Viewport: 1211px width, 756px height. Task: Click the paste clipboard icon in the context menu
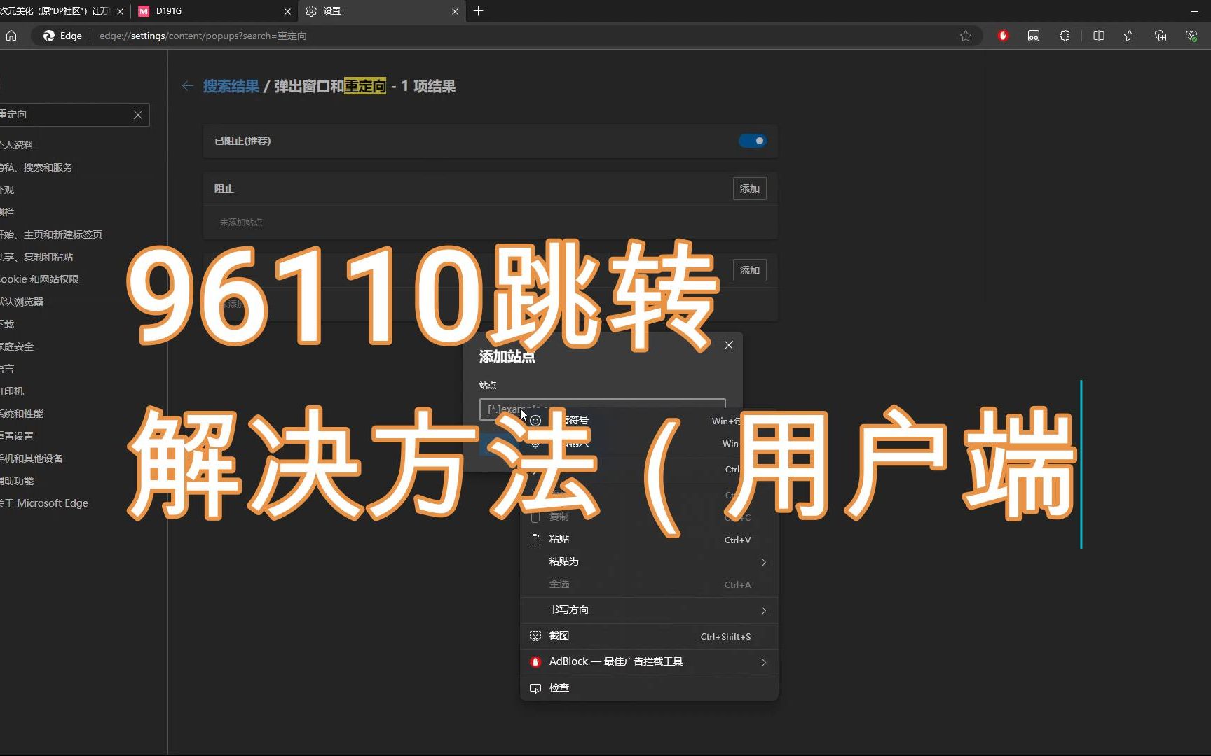pos(535,540)
